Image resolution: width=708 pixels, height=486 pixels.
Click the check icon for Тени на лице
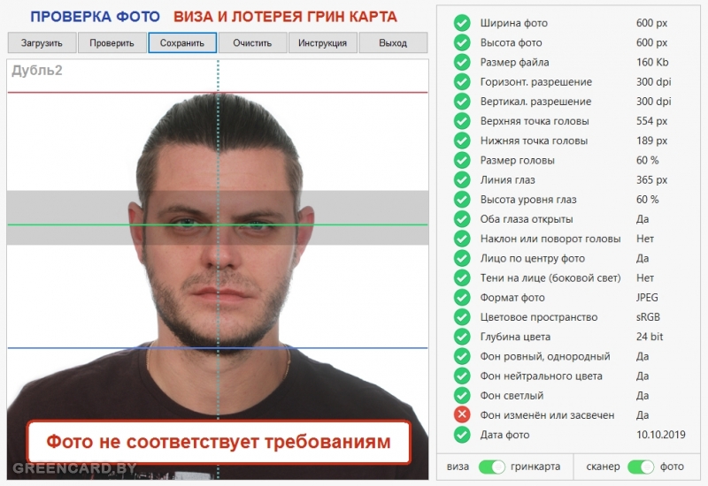click(x=462, y=277)
